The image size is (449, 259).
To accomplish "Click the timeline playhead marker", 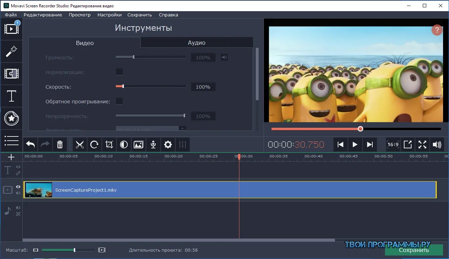I will 239,157.
